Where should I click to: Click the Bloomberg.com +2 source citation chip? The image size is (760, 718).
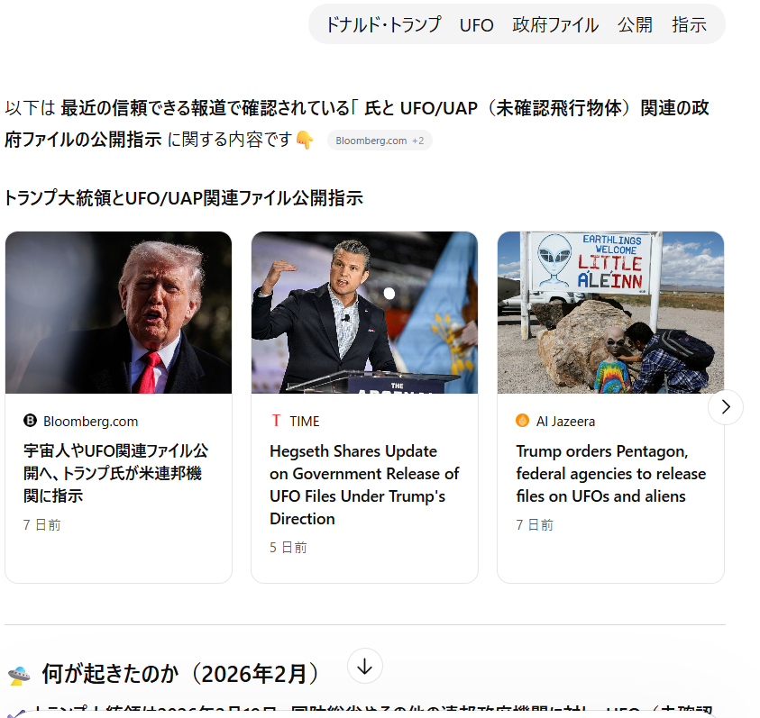point(380,141)
